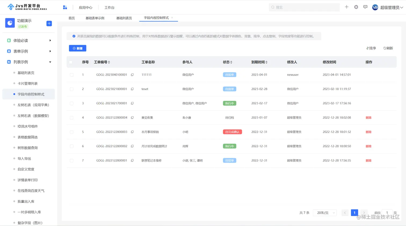
Task: Check the checkbox for 月计划完成数据统计 row
Action: (x=71, y=146)
